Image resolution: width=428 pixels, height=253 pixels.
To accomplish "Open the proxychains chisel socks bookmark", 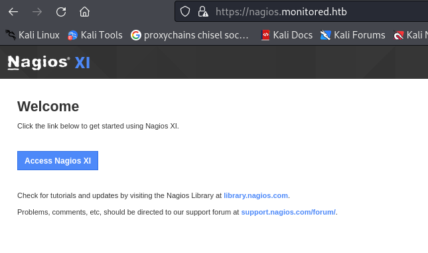I will click(190, 35).
